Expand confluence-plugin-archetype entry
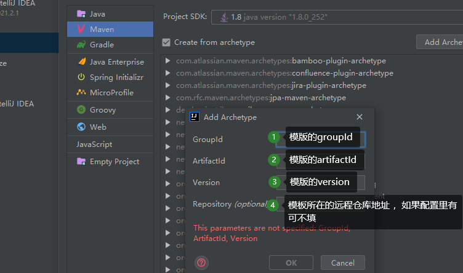 (167, 73)
